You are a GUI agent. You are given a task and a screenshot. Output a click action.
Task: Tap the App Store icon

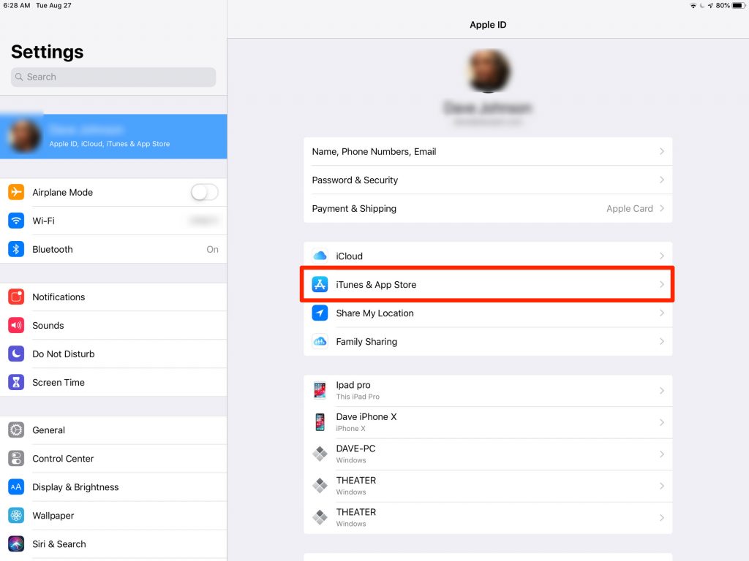pos(320,284)
